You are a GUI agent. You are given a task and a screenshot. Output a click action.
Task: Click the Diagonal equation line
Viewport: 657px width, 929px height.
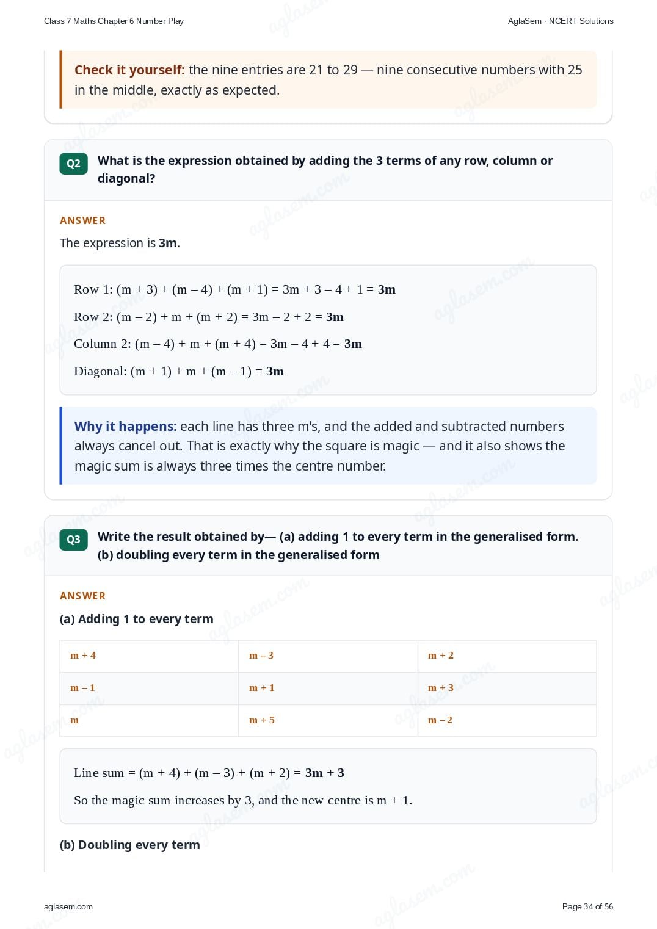click(179, 371)
